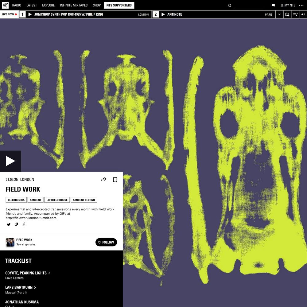Expand the live channels dropdown chevron
The width and height of the screenshot is (307, 307).
[279, 14]
